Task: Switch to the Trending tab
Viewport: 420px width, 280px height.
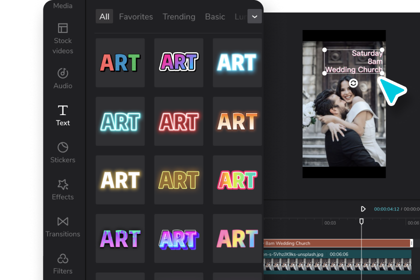Action: pyautogui.click(x=179, y=16)
